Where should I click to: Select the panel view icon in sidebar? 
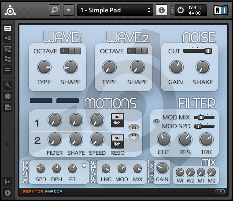(7, 28)
